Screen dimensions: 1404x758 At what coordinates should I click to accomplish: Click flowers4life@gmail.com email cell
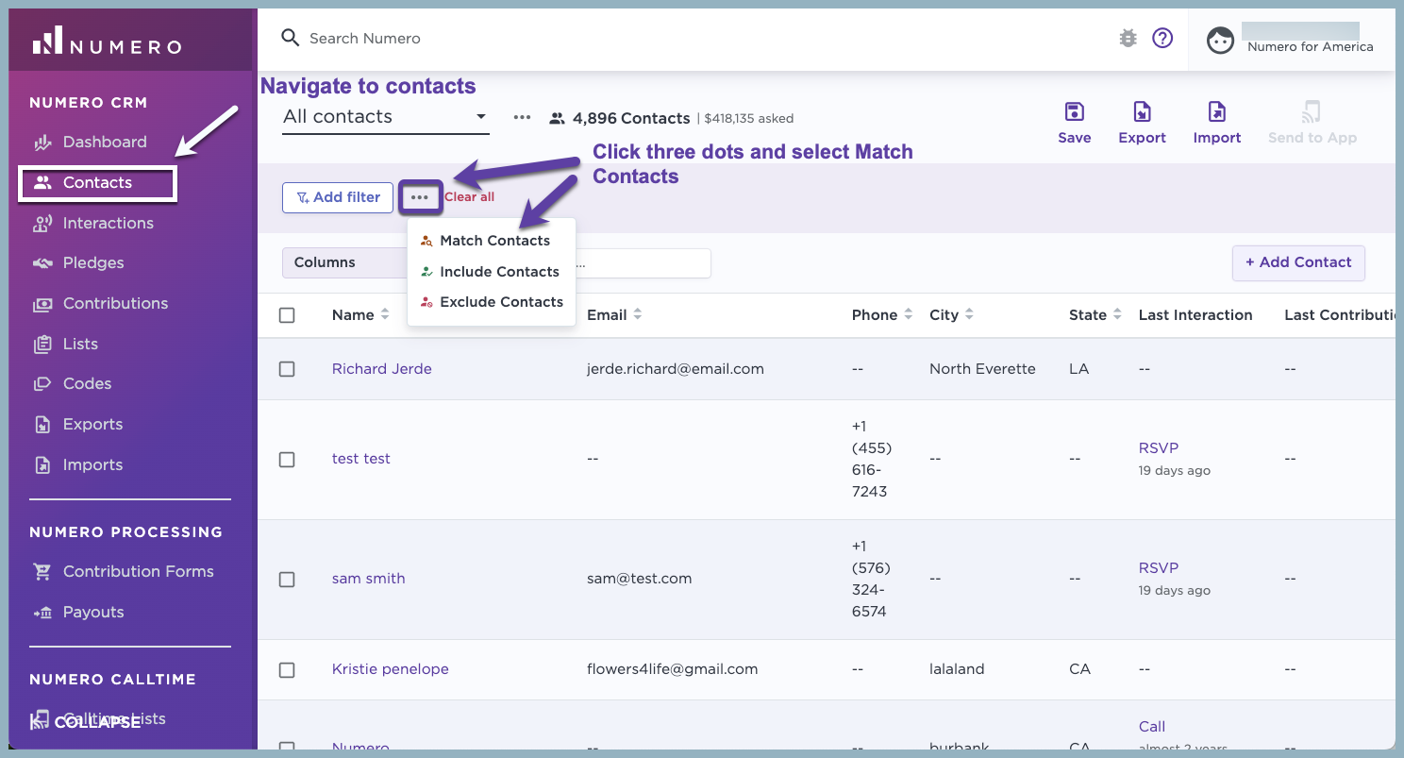[673, 669]
